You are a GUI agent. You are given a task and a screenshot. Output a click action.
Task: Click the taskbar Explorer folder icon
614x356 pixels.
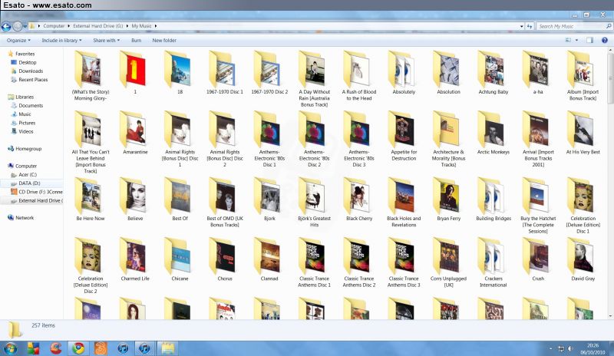(167, 348)
